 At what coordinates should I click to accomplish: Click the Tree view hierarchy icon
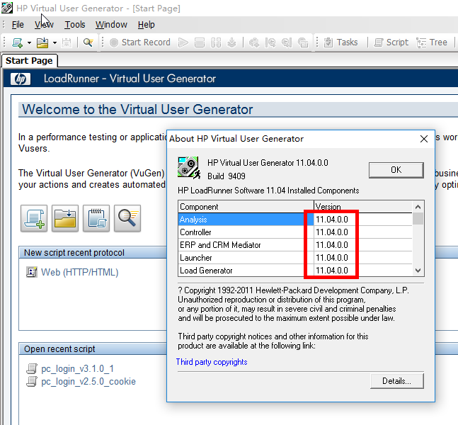421,42
